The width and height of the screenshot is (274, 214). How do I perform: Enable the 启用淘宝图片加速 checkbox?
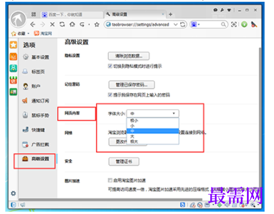pyautogui.click(x=110, y=180)
